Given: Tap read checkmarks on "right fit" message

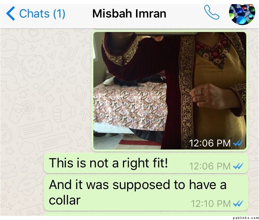Looking at the screenshot, I should coord(238,166).
